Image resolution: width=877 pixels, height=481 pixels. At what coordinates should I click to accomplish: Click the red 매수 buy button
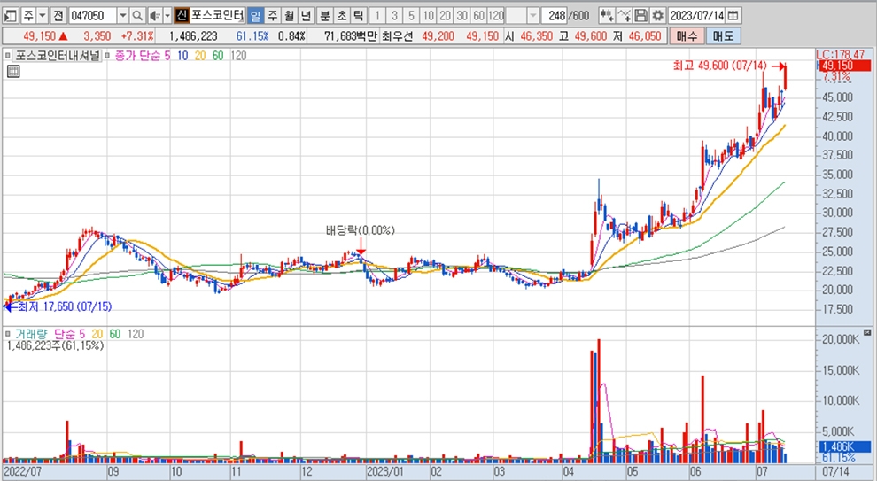686,35
